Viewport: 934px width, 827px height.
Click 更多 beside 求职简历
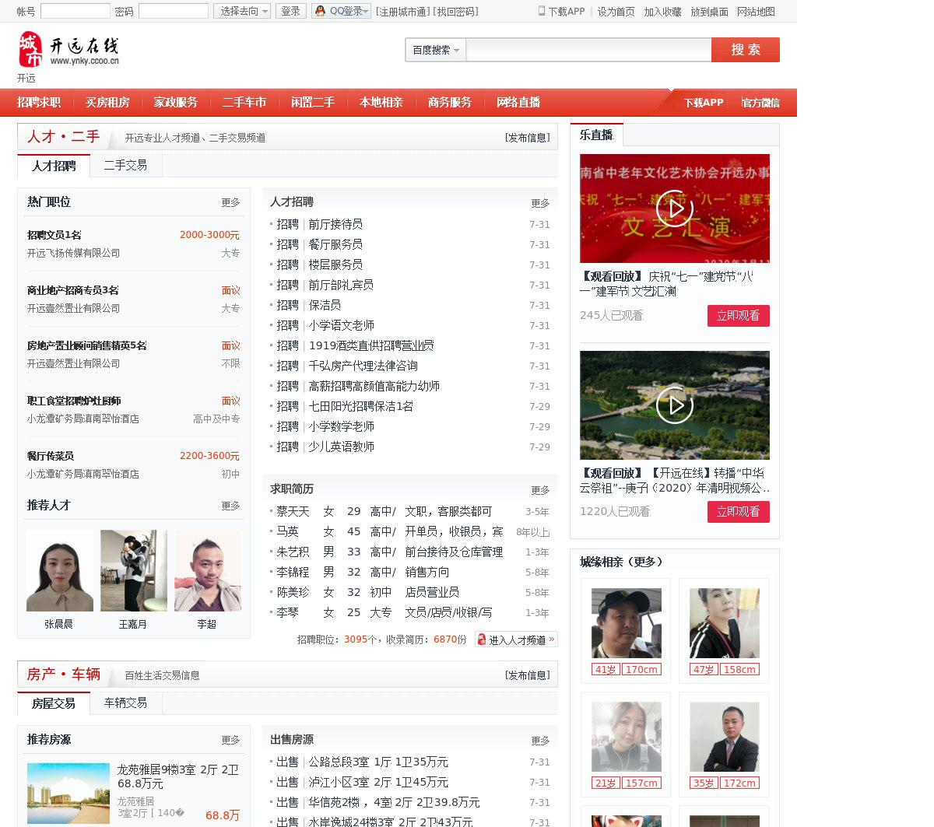(540, 490)
